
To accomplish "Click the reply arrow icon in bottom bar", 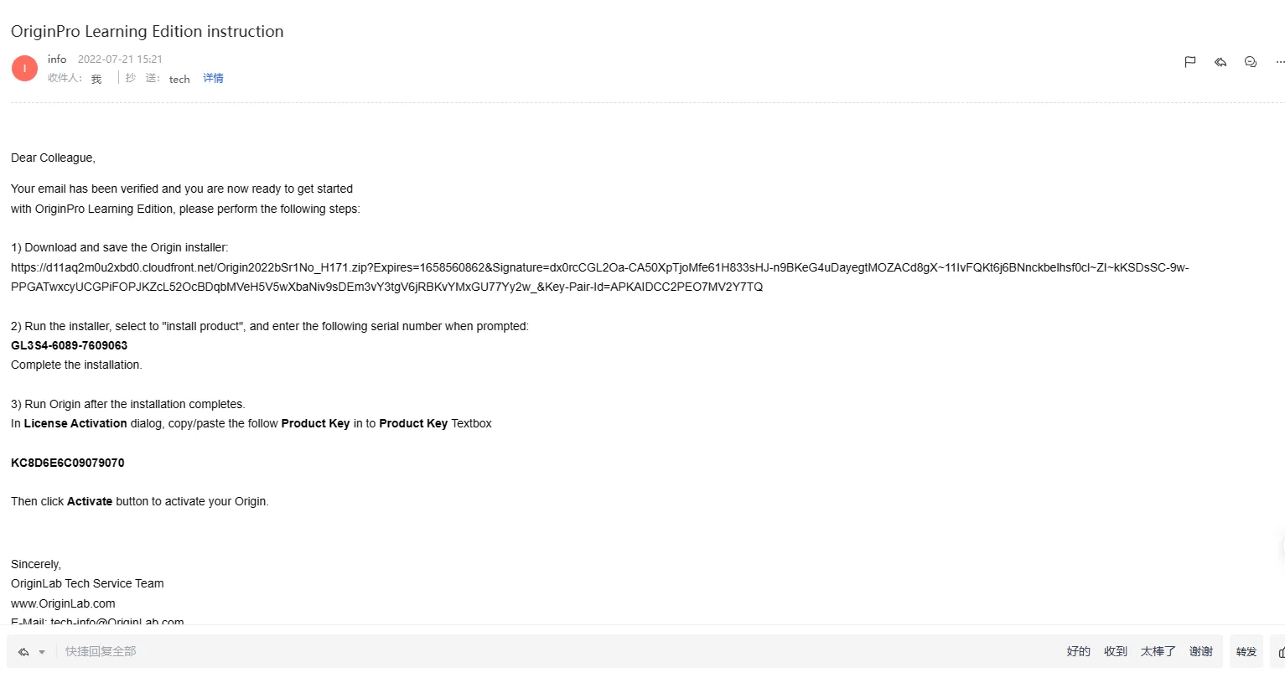I will coord(23,652).
